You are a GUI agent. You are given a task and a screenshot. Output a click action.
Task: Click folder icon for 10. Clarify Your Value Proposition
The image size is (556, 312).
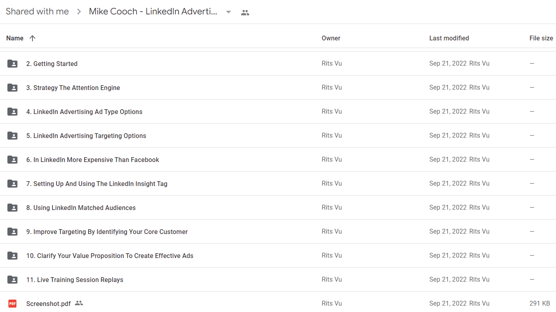click(x=12, y=256)
